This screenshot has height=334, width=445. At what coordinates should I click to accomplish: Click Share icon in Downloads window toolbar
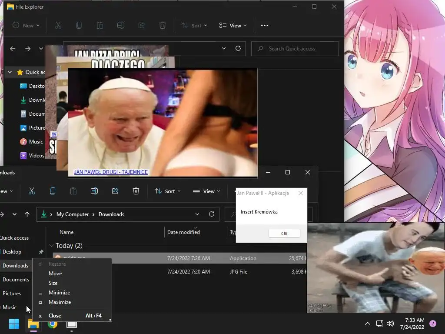(115, 191)
